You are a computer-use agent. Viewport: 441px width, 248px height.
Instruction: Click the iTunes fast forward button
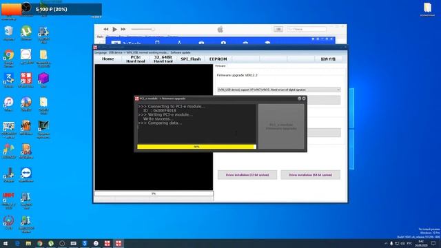pyautogui.click(x=123, y=29)
